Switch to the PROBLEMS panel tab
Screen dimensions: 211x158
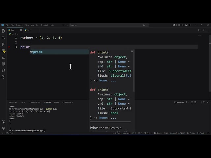pos(13,102)
